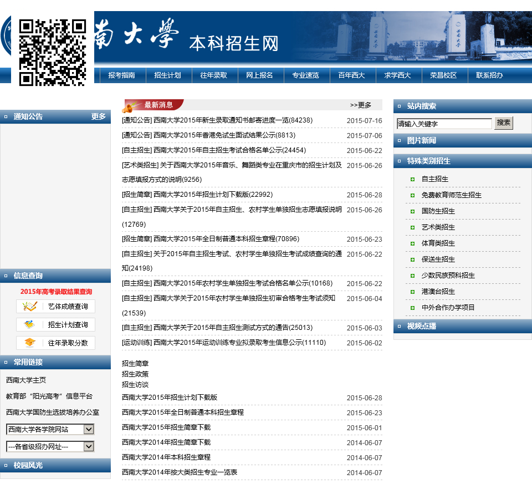Open the 少数民族预科招生 link
Screen dimensions: 532x484
click(x=448, y=276)
